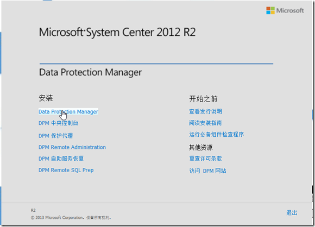Select DPM 保护代理 install option
The width and height of the screenshot is (315, 227).
55,136
